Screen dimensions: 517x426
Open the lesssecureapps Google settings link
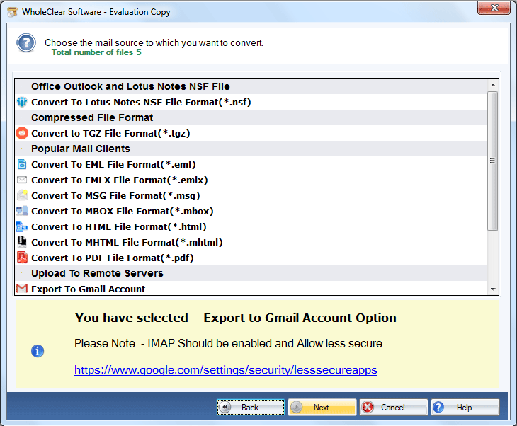[226, 370]
